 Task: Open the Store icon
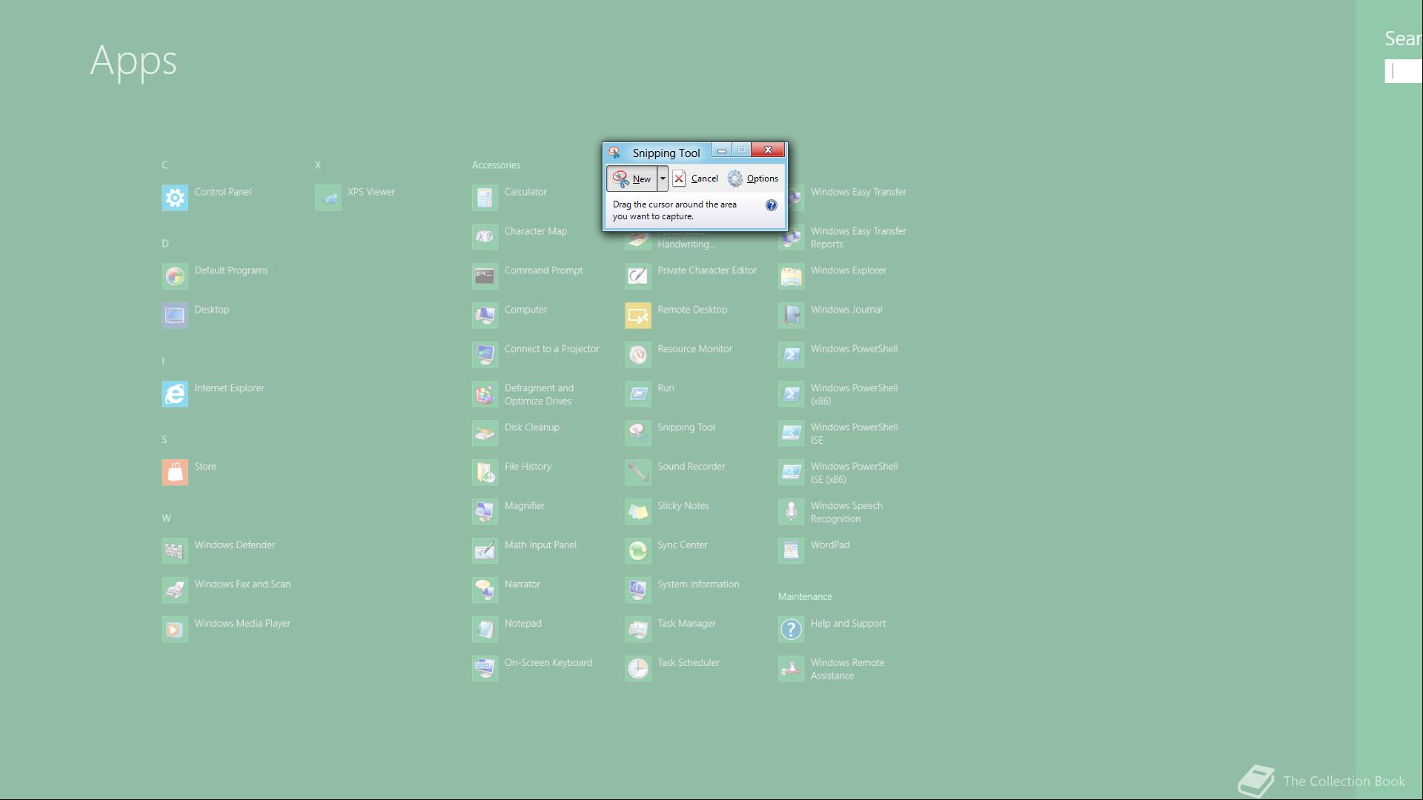coord(175,473)
